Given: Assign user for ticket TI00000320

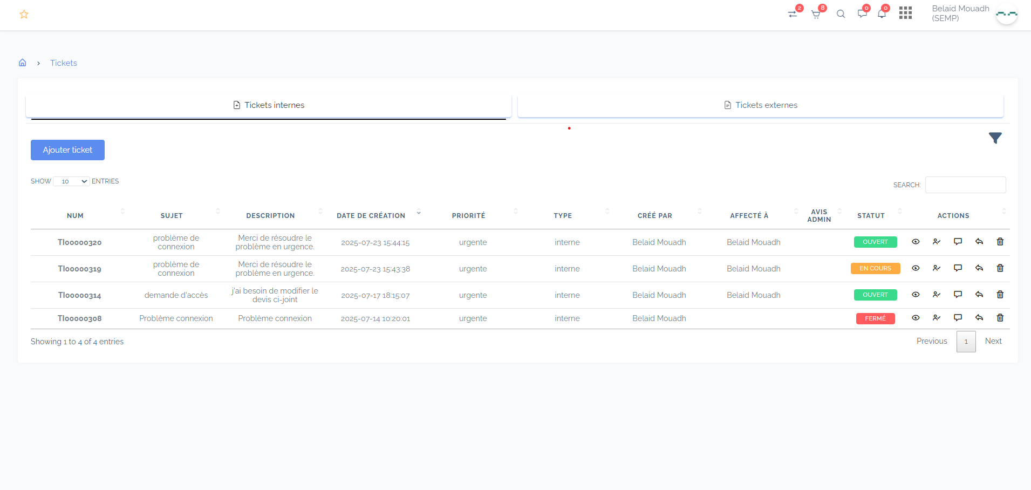Looking at the screenshot, I should pos(937,242).
